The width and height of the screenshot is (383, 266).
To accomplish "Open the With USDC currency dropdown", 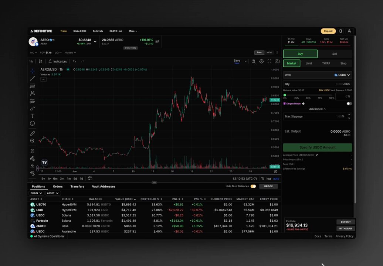I will (x=342, y=75).
